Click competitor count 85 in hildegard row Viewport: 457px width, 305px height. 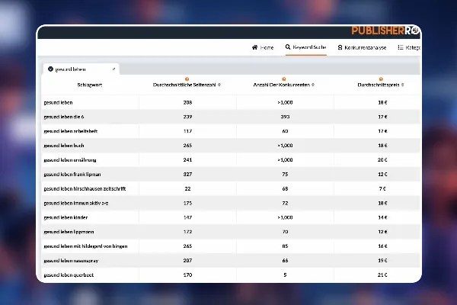pos(285,246)
